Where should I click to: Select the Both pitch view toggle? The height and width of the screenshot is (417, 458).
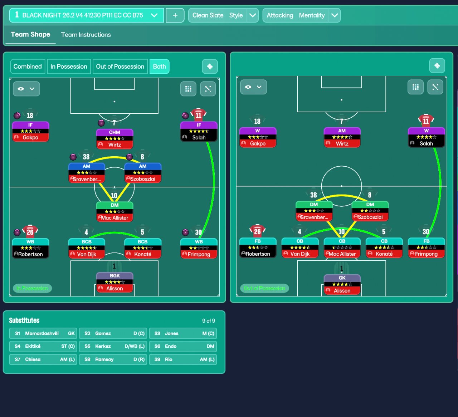click(x=160, y=67)
